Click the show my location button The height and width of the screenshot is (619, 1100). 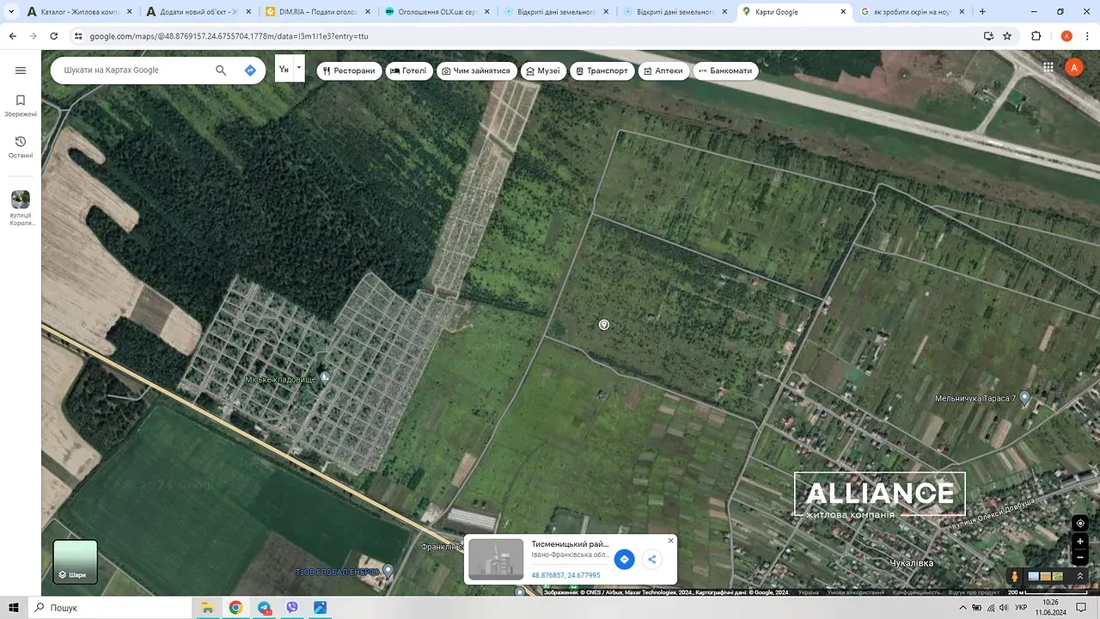1080,524
